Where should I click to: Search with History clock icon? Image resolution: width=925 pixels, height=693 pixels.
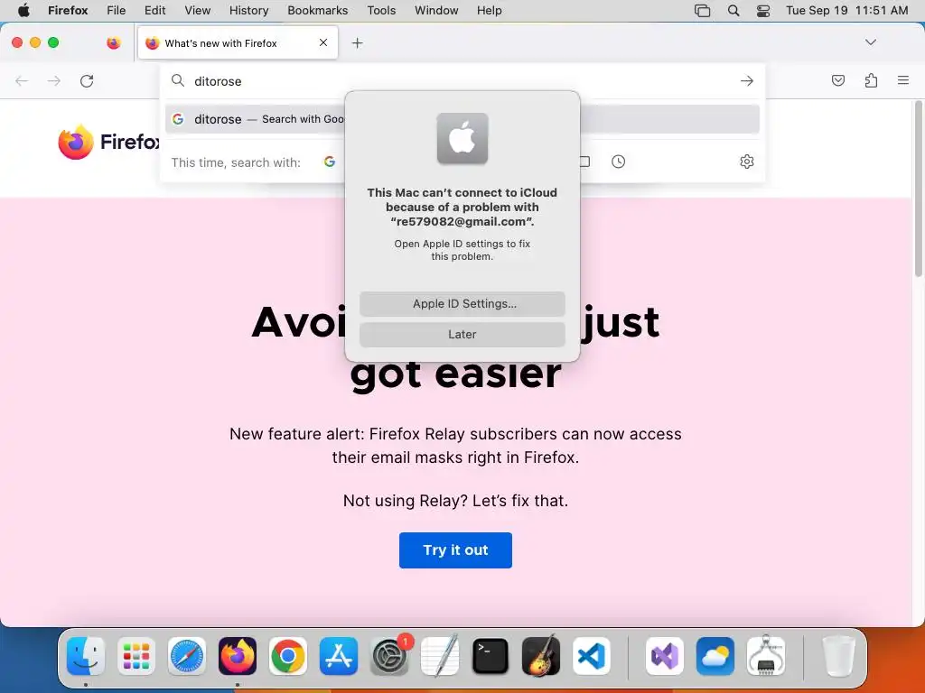pyautogui.click(x=618, y=162)
